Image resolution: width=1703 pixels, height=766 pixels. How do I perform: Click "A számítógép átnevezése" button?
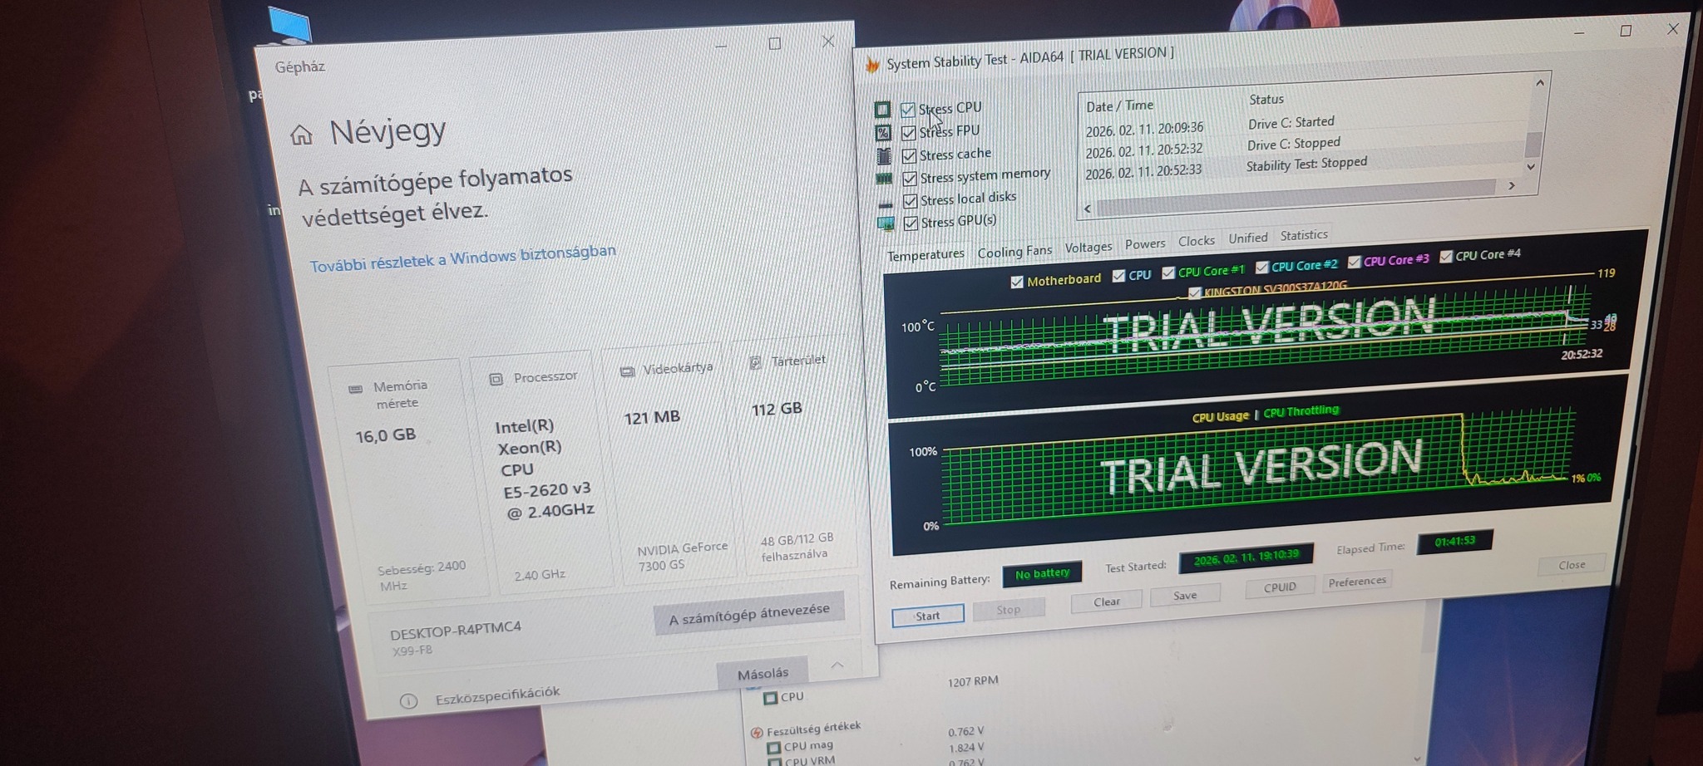pyautogui.click(x=749, y=613)
